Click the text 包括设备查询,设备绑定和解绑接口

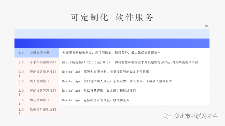[x=110, y=91]
